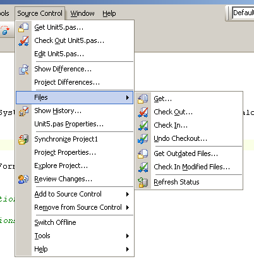Viewport: 254px width, 271px height.
Task: Click the Default layout combo box
Action: tap(243, 13)
